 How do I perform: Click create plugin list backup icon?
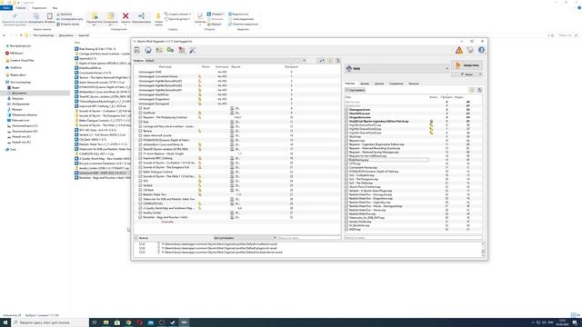[479, 90]
